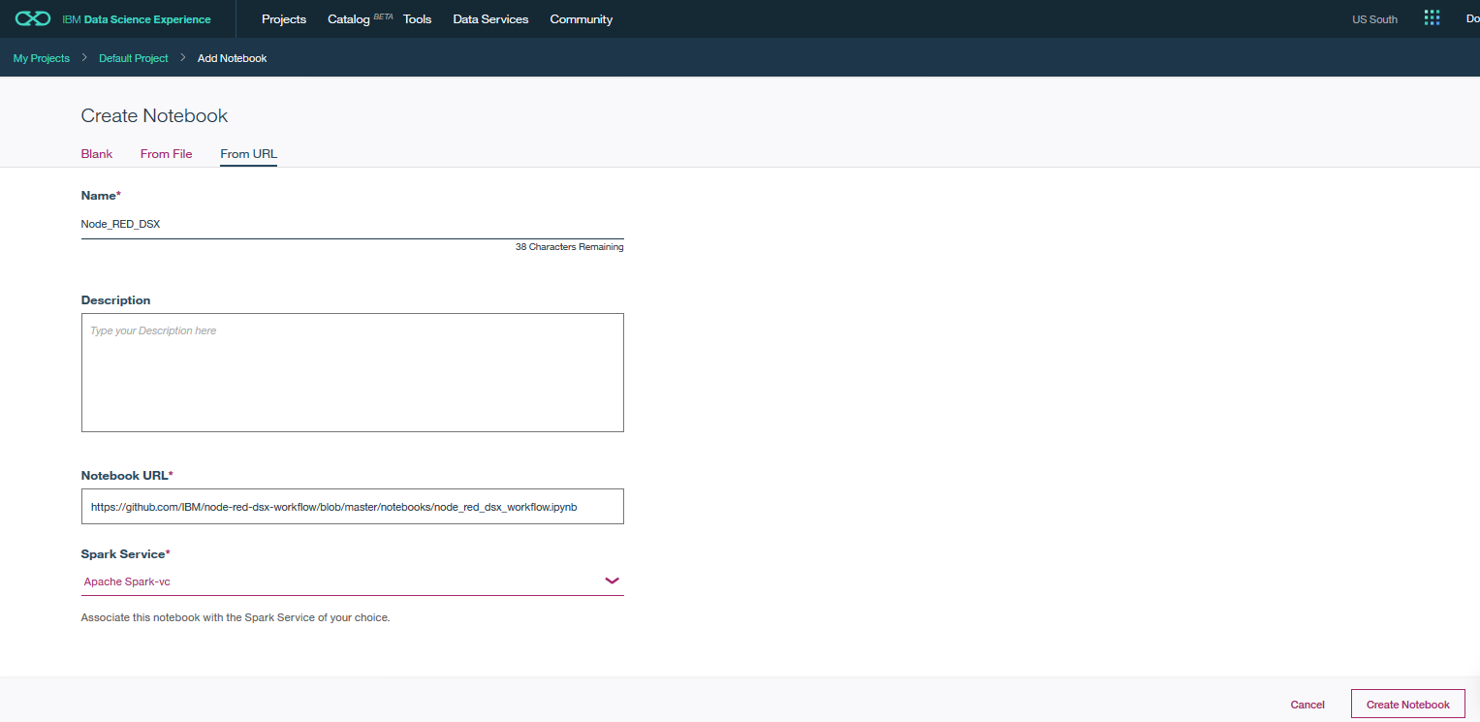Expand the Spark Service dropdown chevron
The height and width of the screenshot is (722, 1480).
612,581
